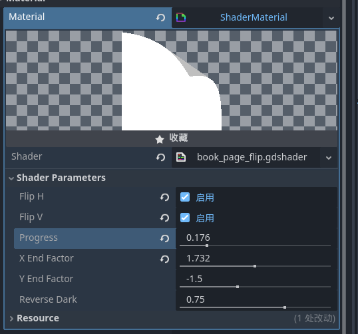358x334 pixels.
Task: Revert the Material property with its reset icon
Action: [160, 17]
